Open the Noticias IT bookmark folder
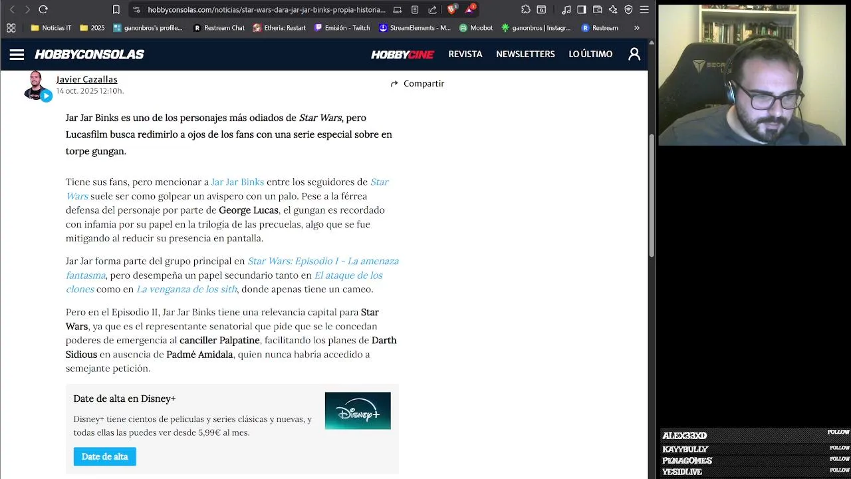 [51, 28]
